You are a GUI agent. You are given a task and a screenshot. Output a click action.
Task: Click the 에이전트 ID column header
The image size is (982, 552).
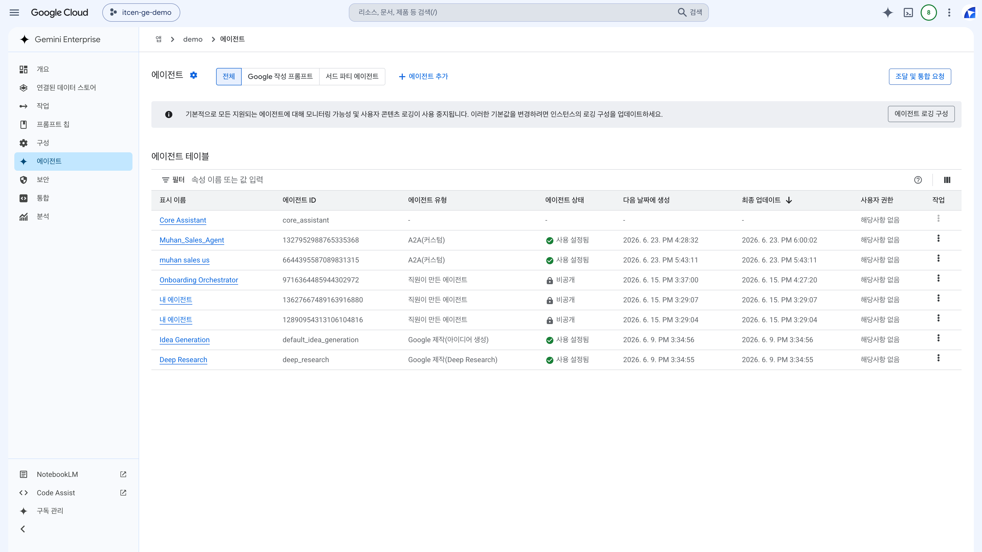pyautogui.click(x=299, y=200)
